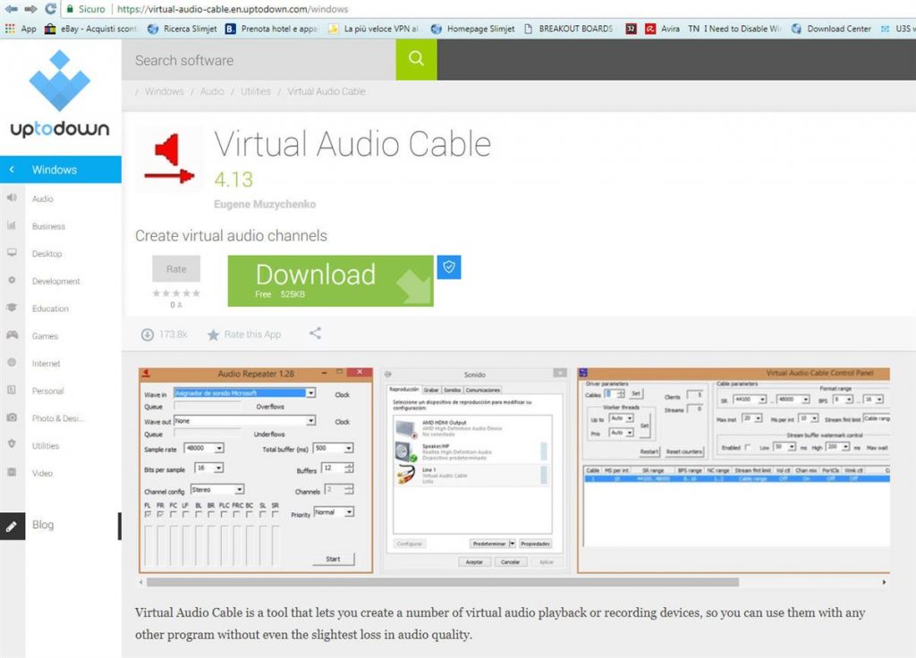Open the Personal category icon
The height and width of the screenshot is (658, 916).
click(x=12, y=390)
